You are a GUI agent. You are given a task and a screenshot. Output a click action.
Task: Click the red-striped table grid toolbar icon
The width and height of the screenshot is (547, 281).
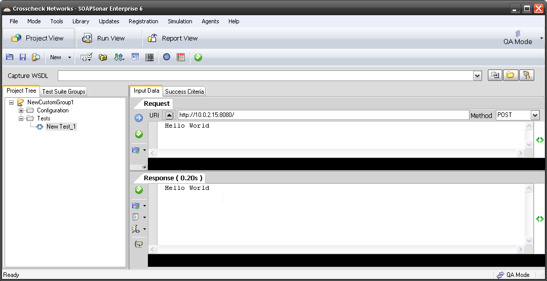[181, 57]
